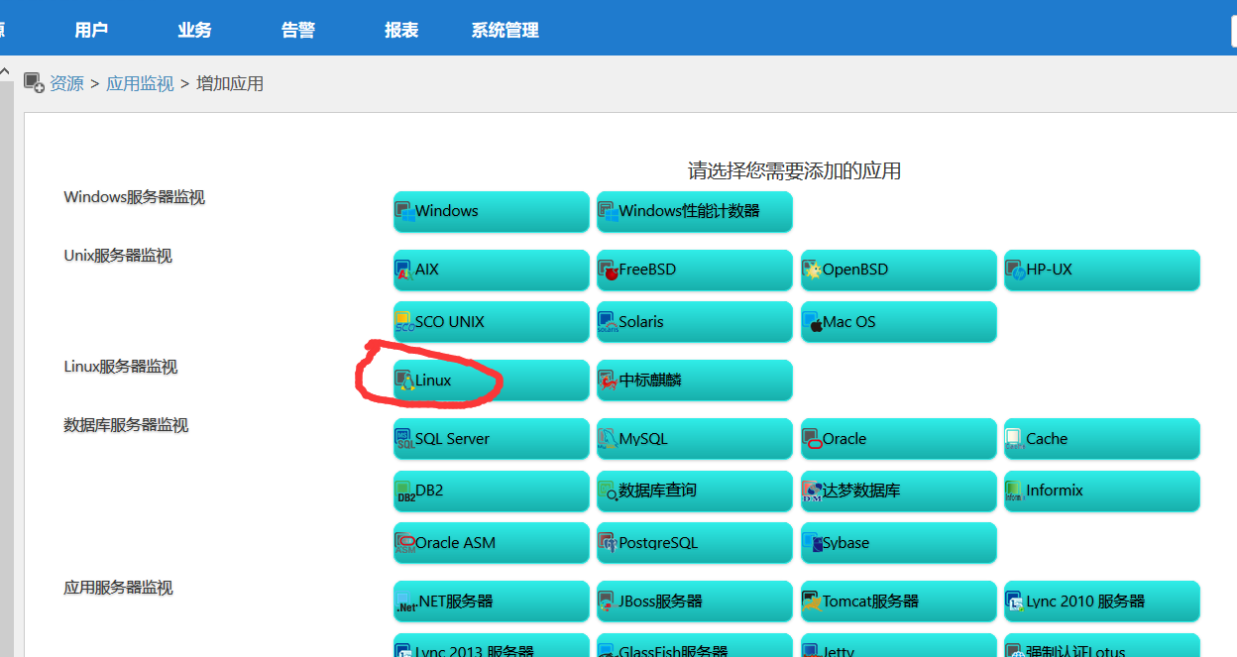
Task: Click the Unix服务器监视 category label
Action: (x=118, y=256)
